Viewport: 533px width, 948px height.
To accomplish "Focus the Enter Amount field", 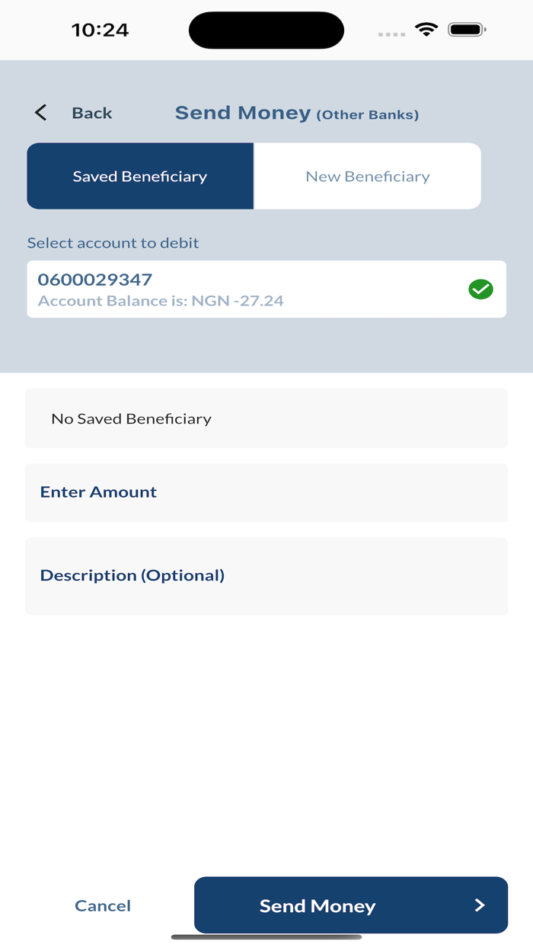I will [266, 492].
